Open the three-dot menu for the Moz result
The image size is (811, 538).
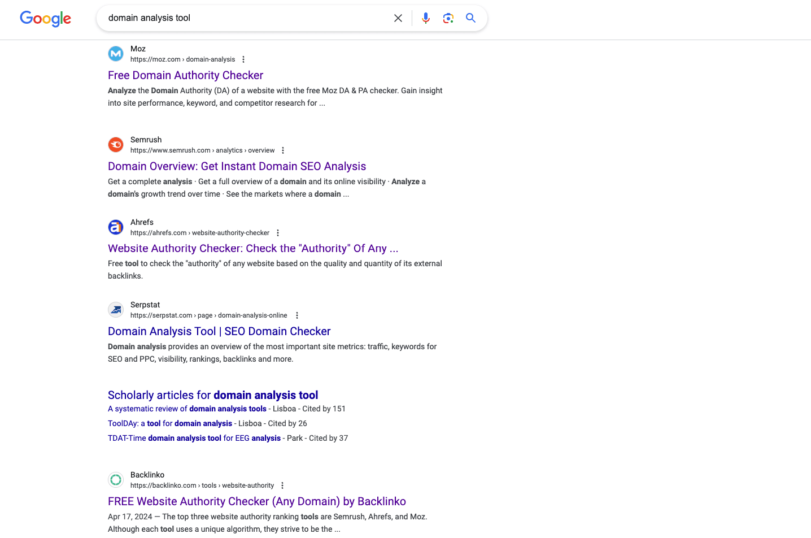coord(243,59)
